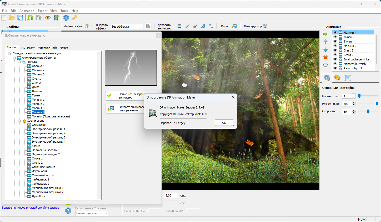Viewport: 381px width, 222px height.
Task: Move selected animation down with blue arrow
Action: [325, 49]
